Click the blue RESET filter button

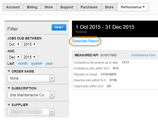point(59,27)
